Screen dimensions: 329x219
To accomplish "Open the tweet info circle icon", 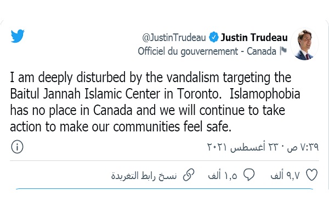I will (x=17, y=147).
